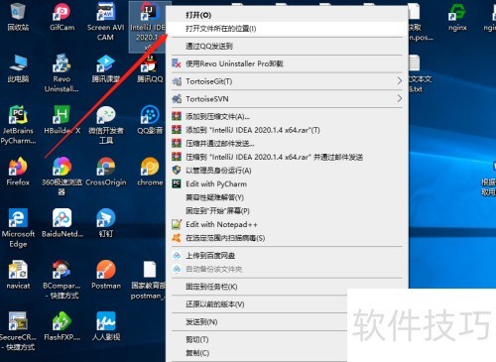The height and width of the screenshot is (362, 496).
Task: Expand the TortoiseGit(T) submenu
Action: coord(287,81)
